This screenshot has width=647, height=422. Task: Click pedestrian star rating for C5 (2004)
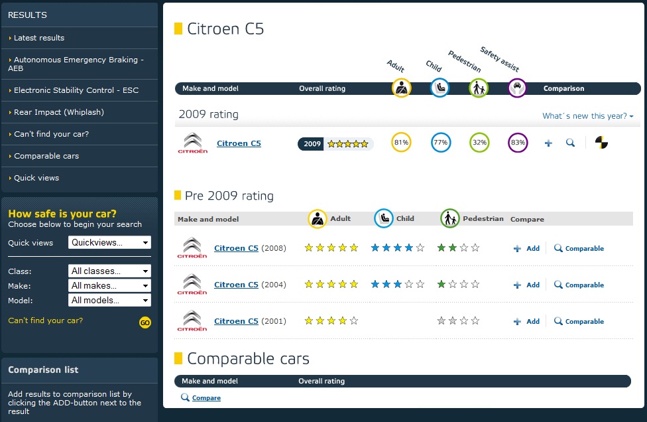click(459, 284)
